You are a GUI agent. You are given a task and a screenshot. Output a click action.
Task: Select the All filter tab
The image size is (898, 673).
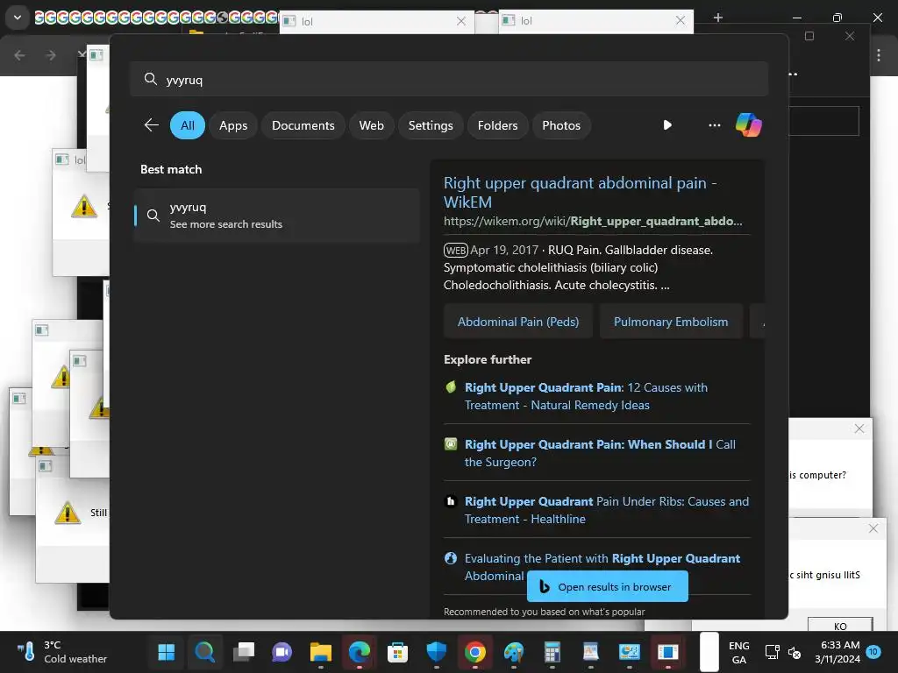pos(188,125)
